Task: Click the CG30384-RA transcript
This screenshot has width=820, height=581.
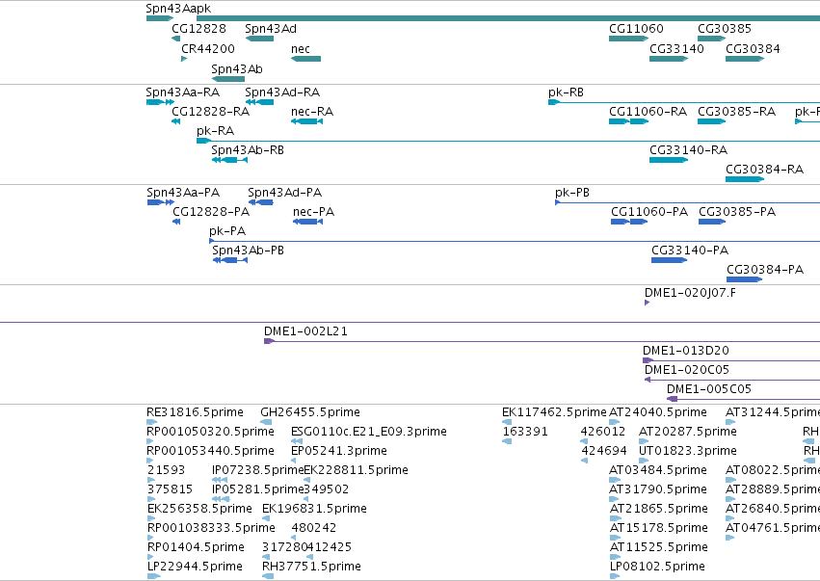Action: pyautogui.click(x=745, y=179)
